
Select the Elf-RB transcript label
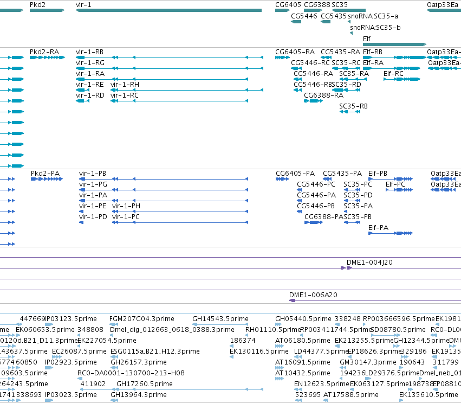pyautogui.click(x=373, y=52)
